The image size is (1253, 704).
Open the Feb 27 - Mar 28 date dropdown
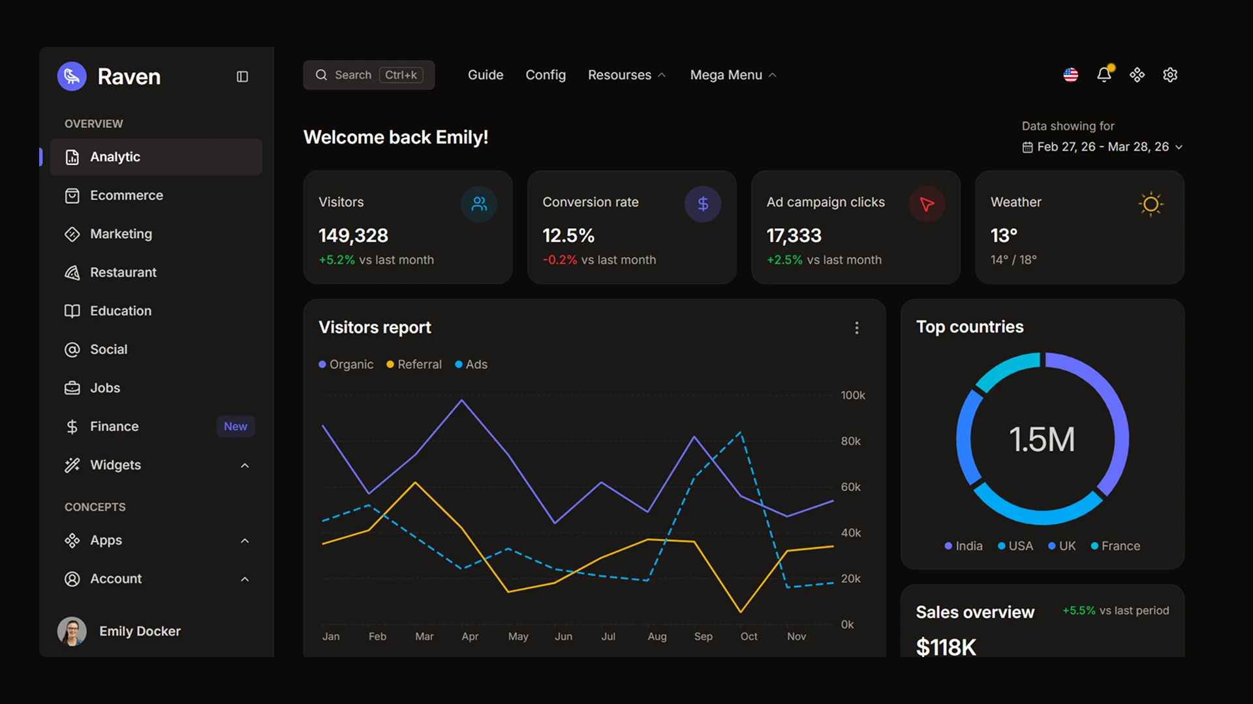pos(1103,147)
